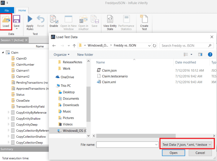The width and height of the screenshot is (217, 161).
Task: Open the Desktop folder
Action: tap(67, 92)
